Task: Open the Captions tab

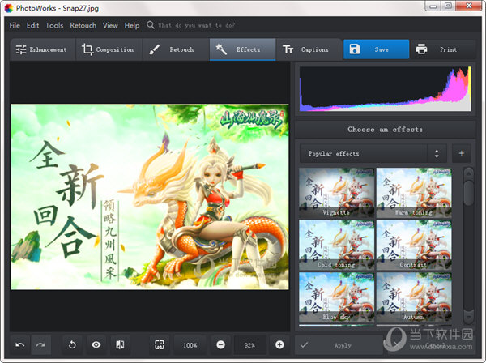Action: click(309, 49)
